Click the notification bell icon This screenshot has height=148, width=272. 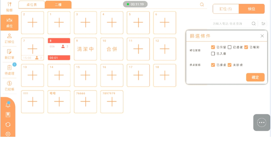click(x=8, y=105)
